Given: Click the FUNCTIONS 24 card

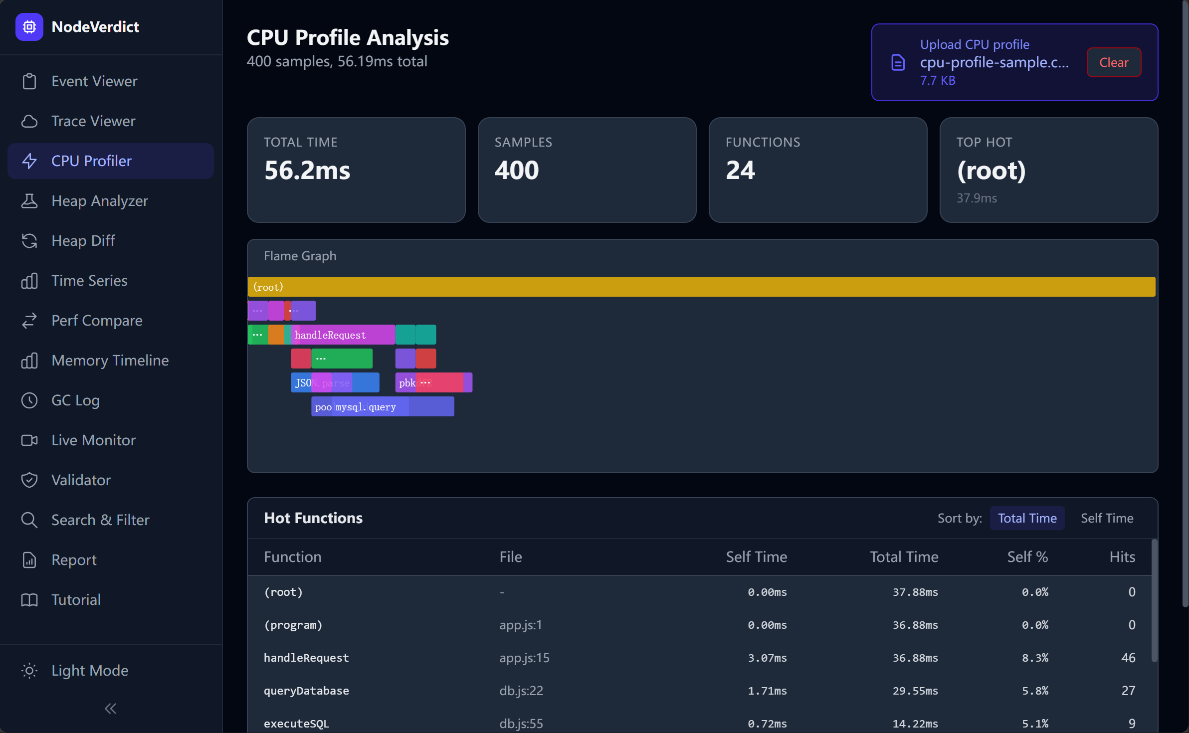Looking at the screenshot, I should [x=818, y=170].
